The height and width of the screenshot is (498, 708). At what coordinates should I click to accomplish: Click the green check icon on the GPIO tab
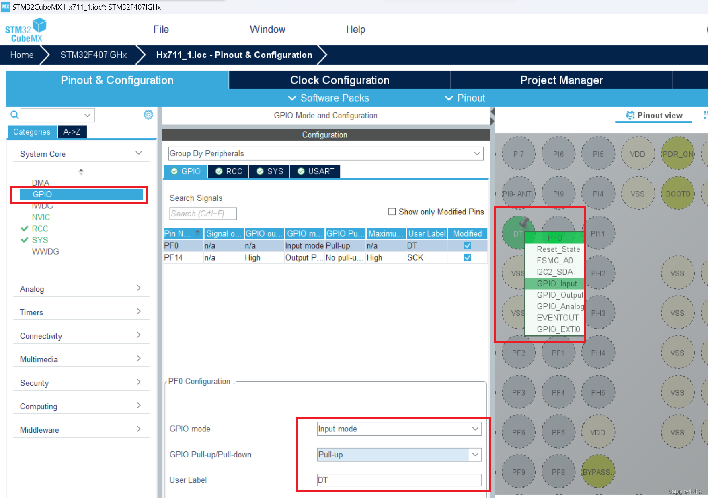tap(174, 171)
